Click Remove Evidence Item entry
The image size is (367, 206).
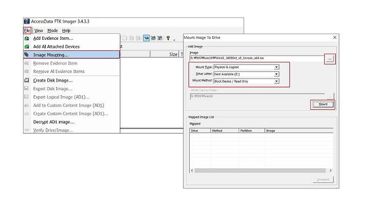point(72,63)
